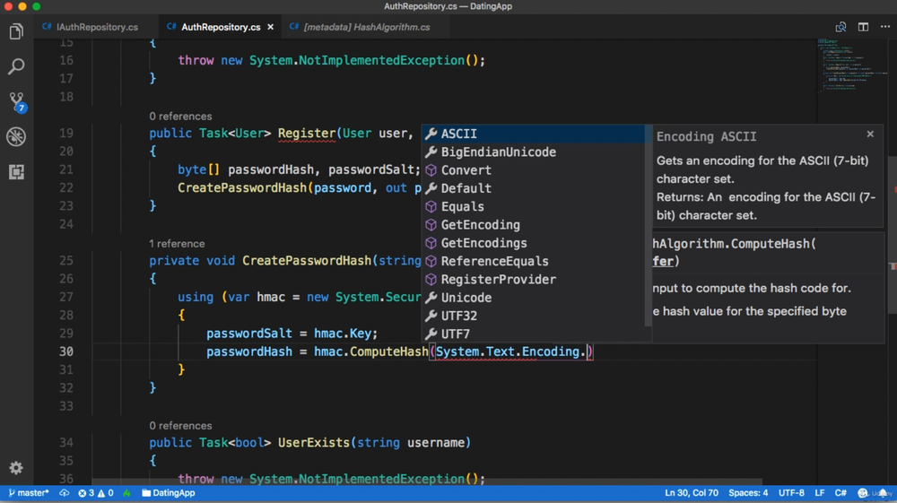897x503 pixels.
Task: Change indentation via Spaces: 4
Action: [748, 493]
